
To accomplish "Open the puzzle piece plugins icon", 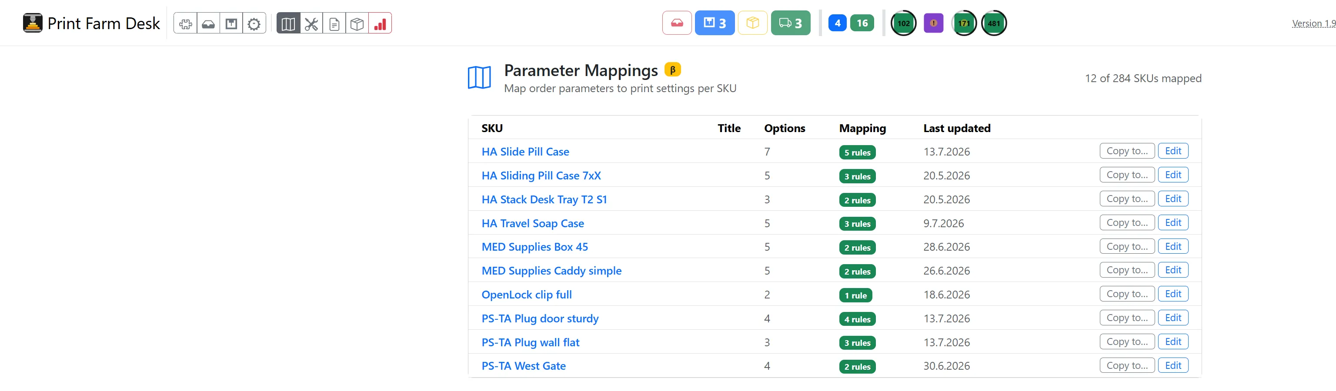I will [x=185, y=23].
